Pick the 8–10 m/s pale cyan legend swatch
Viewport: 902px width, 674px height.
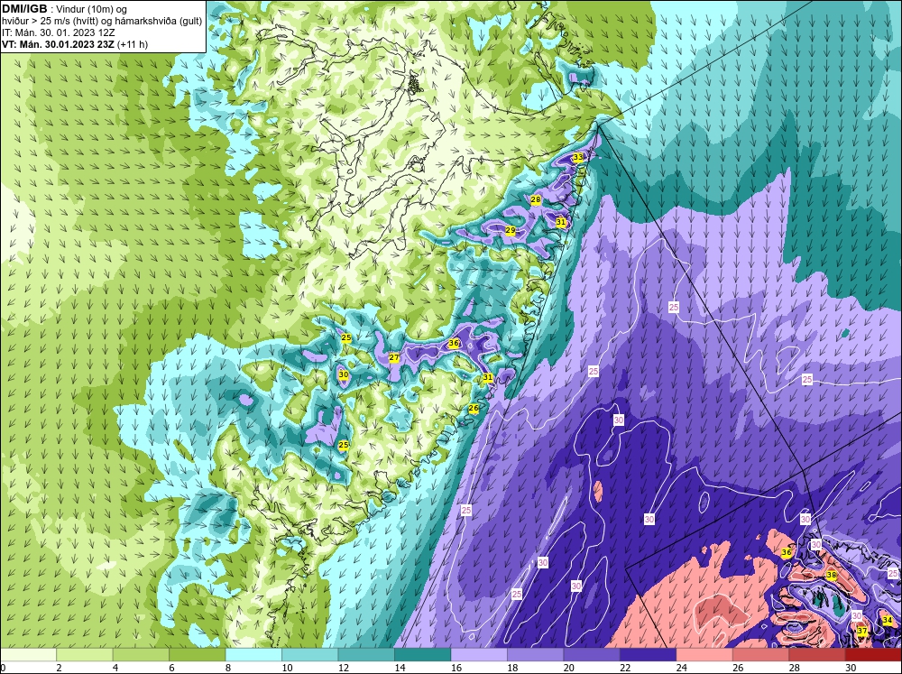click(x=253, y=654)
